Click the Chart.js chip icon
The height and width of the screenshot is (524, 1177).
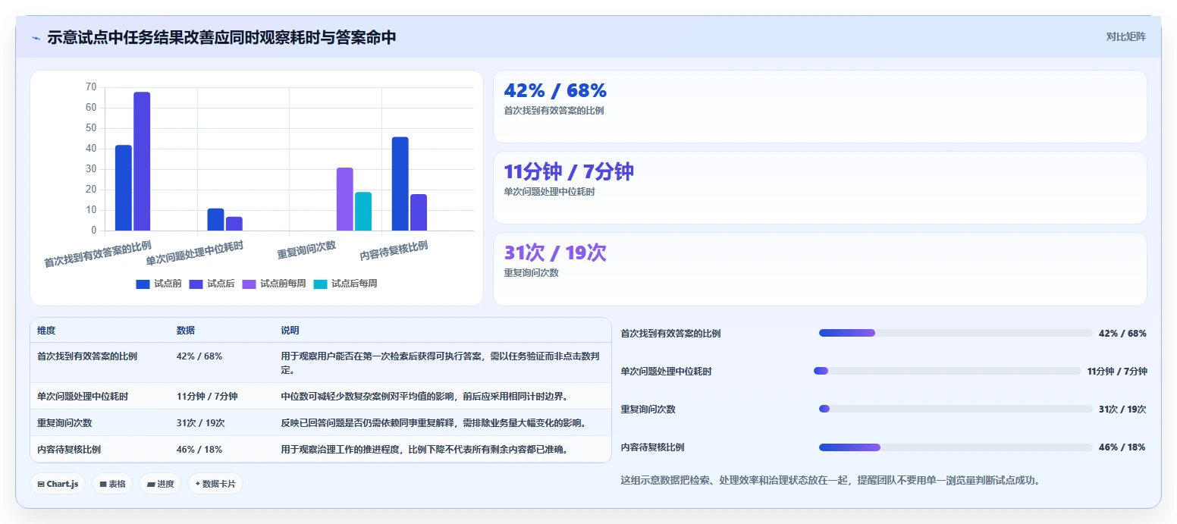click(x=40, y=484)
